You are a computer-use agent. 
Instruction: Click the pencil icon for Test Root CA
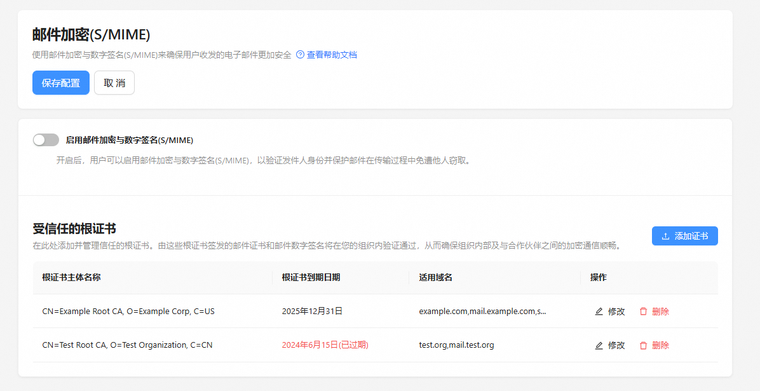pos(599,345)
